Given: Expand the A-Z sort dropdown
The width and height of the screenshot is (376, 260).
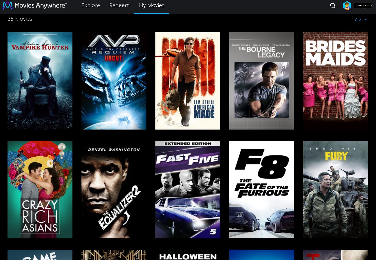Looking at the screenshot, I should click(x=361, y=20).
